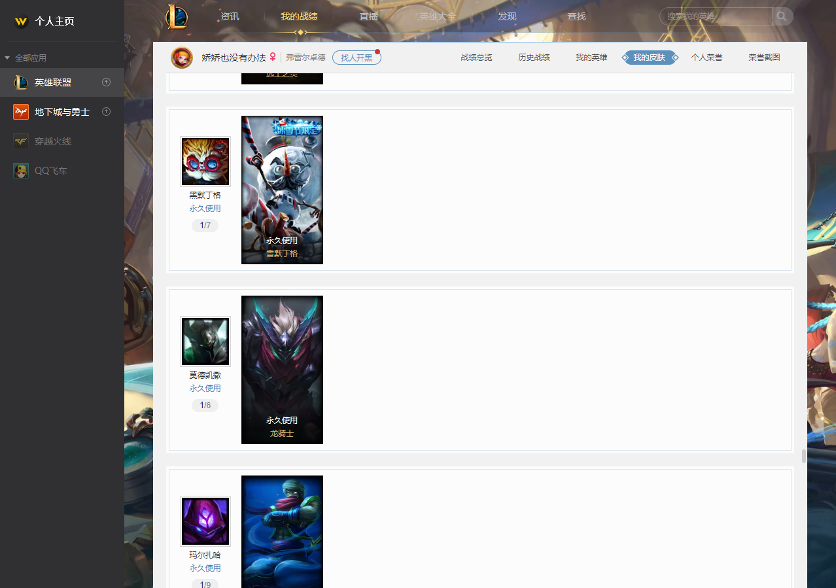Switch to 历史战绩 sub-tab
This screenshot has height=588, width=836.
534,58
